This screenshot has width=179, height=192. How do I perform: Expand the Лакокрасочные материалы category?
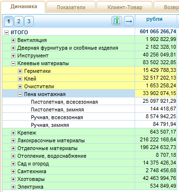click(13, 140)
